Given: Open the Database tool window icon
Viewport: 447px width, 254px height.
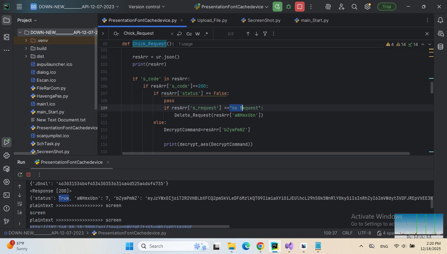Looking at the screenshot, I should coord(441,47).
